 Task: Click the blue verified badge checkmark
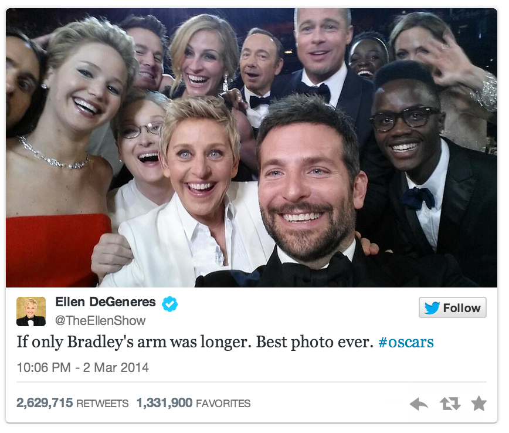[x=170, y=304]
